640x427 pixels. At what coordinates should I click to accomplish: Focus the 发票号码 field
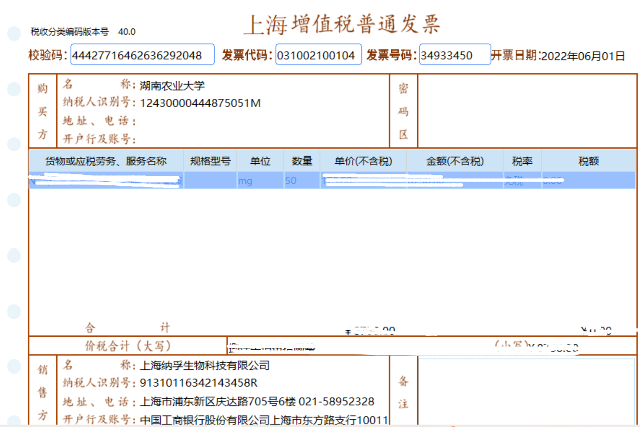(x=455, y=55)
